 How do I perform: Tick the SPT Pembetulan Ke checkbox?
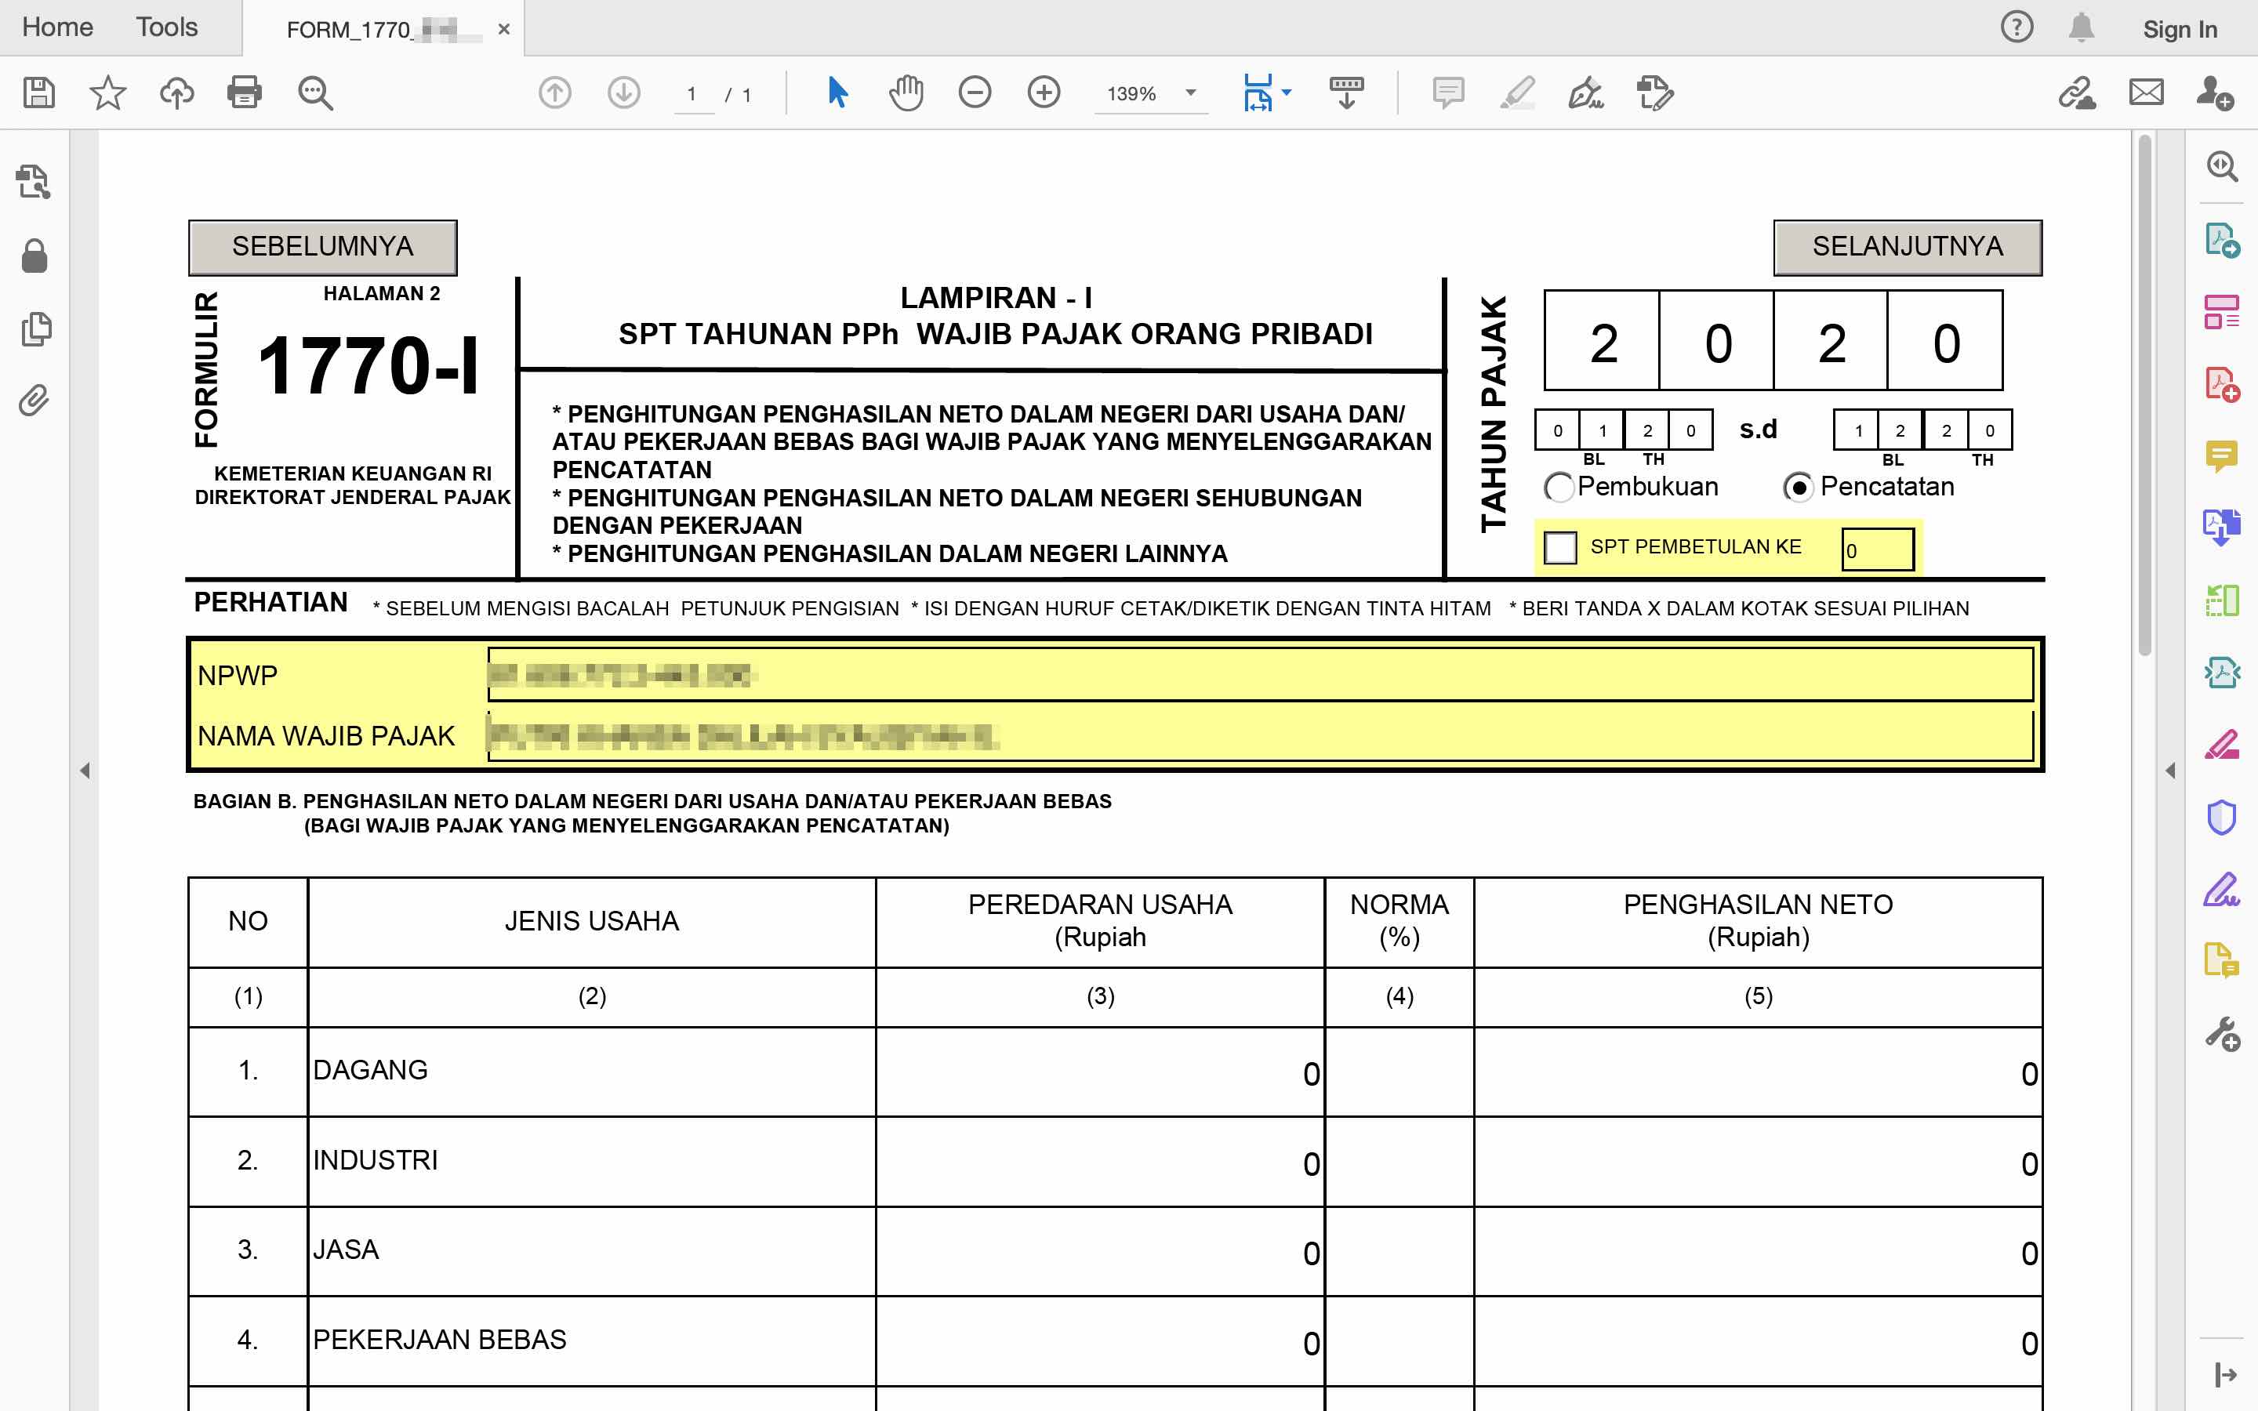click(1560, 548)
